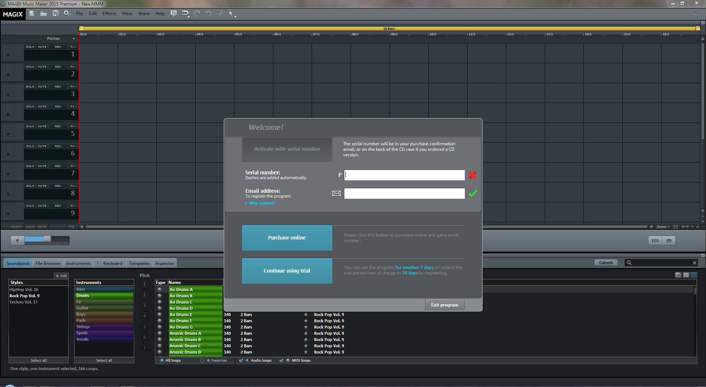Click the search magnifier icon

pyautogui.click(x=629, y=263)
